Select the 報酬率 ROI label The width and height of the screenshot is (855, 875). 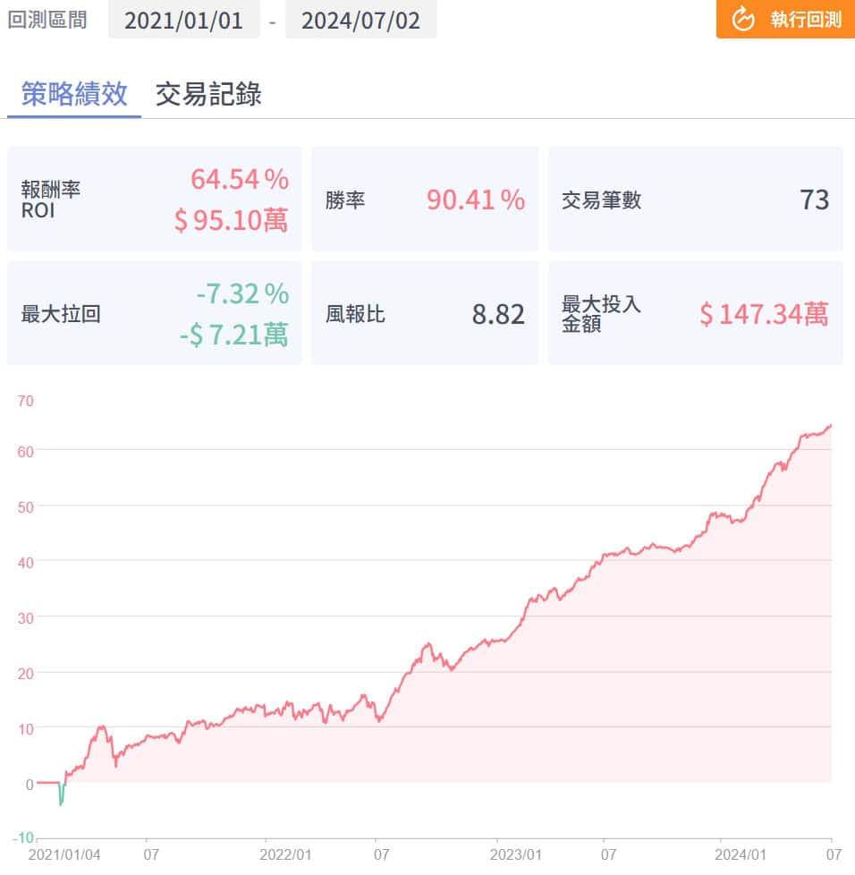coord(49,200)
